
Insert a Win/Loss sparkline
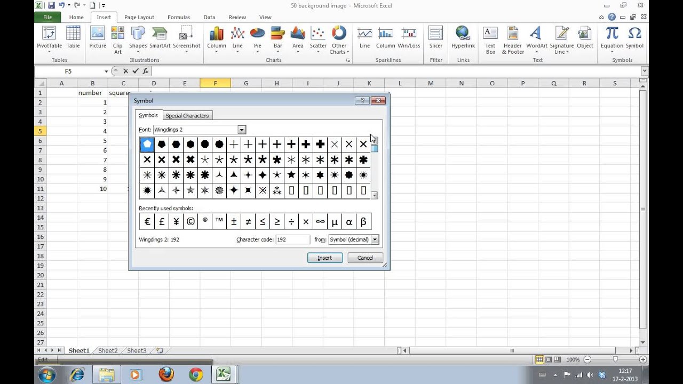409,38
